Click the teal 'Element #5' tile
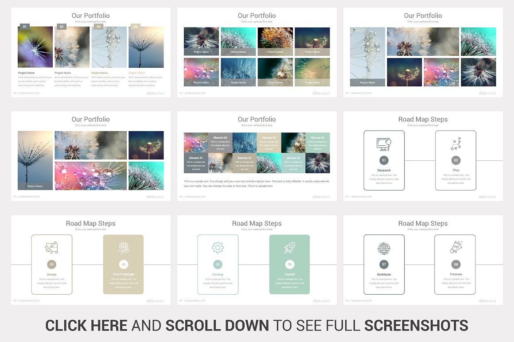The height and width of the screenshot is (342, 514). point(293,163)
